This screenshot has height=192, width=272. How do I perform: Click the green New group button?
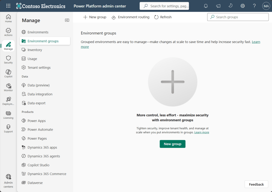pos(172,144)
